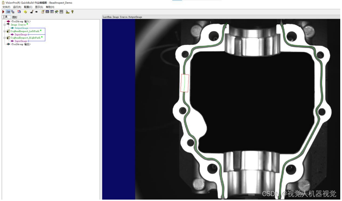The image size is (342, 201).
Task: Collapse the Image Source tree node
Action: click(x=5, y=25)
